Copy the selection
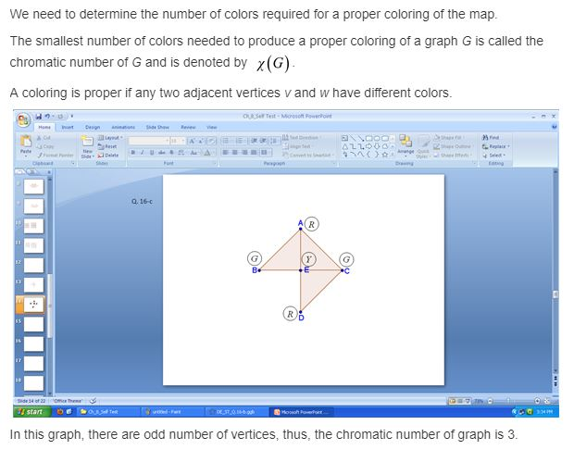574x462 pixels. tap(45, 146)
